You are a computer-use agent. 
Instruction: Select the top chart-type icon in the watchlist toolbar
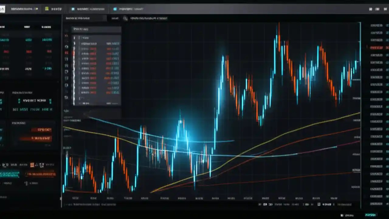tap(66, 35)
